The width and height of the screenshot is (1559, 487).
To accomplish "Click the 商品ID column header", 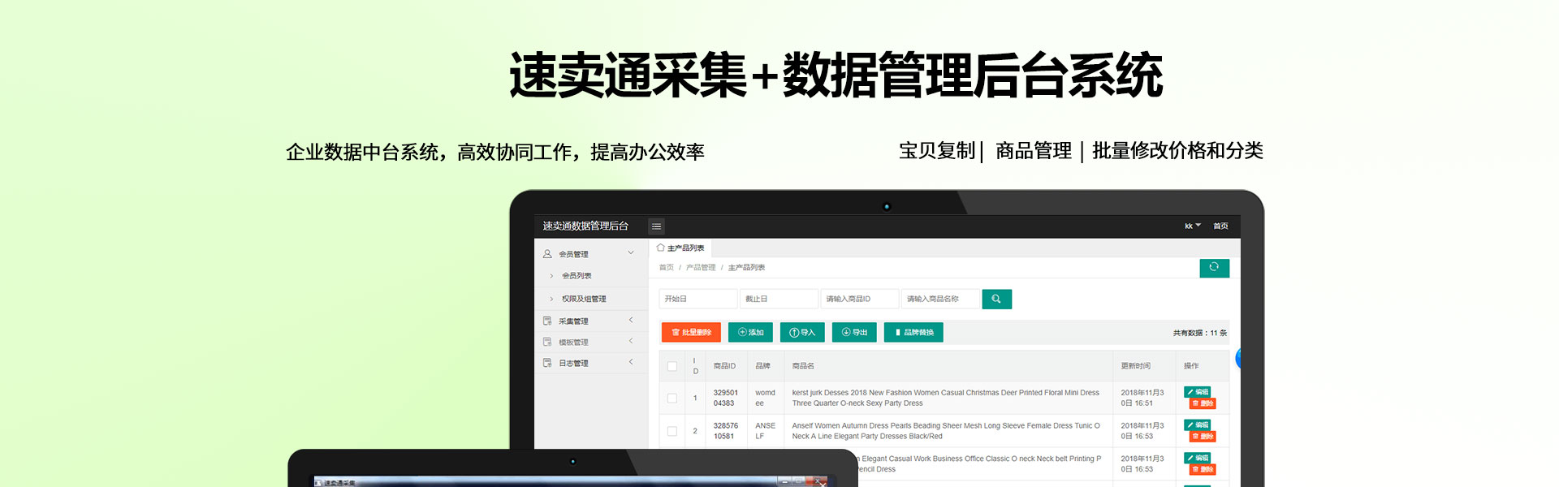I will click(x=724, y=366).
